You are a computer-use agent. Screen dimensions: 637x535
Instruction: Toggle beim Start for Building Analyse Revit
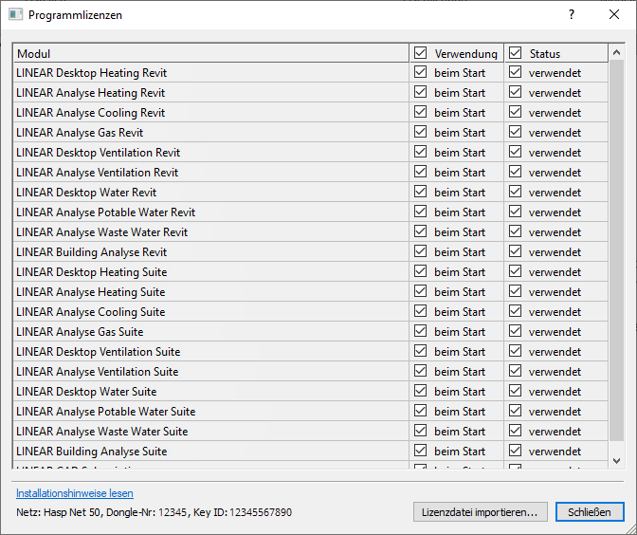pyautogui.click(x=421, y=251)
